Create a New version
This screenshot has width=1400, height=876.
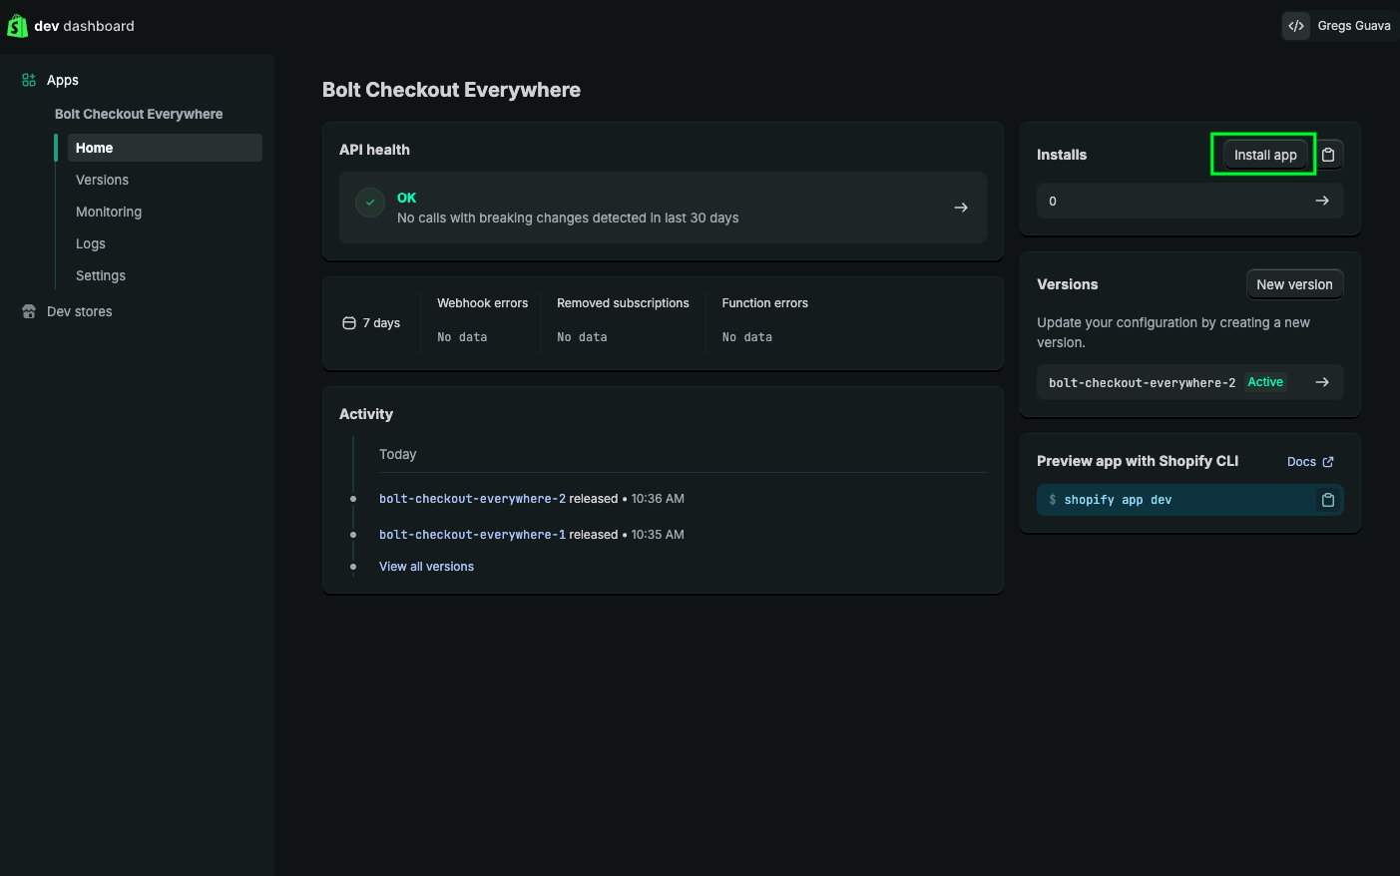[x=1294, y=284]
